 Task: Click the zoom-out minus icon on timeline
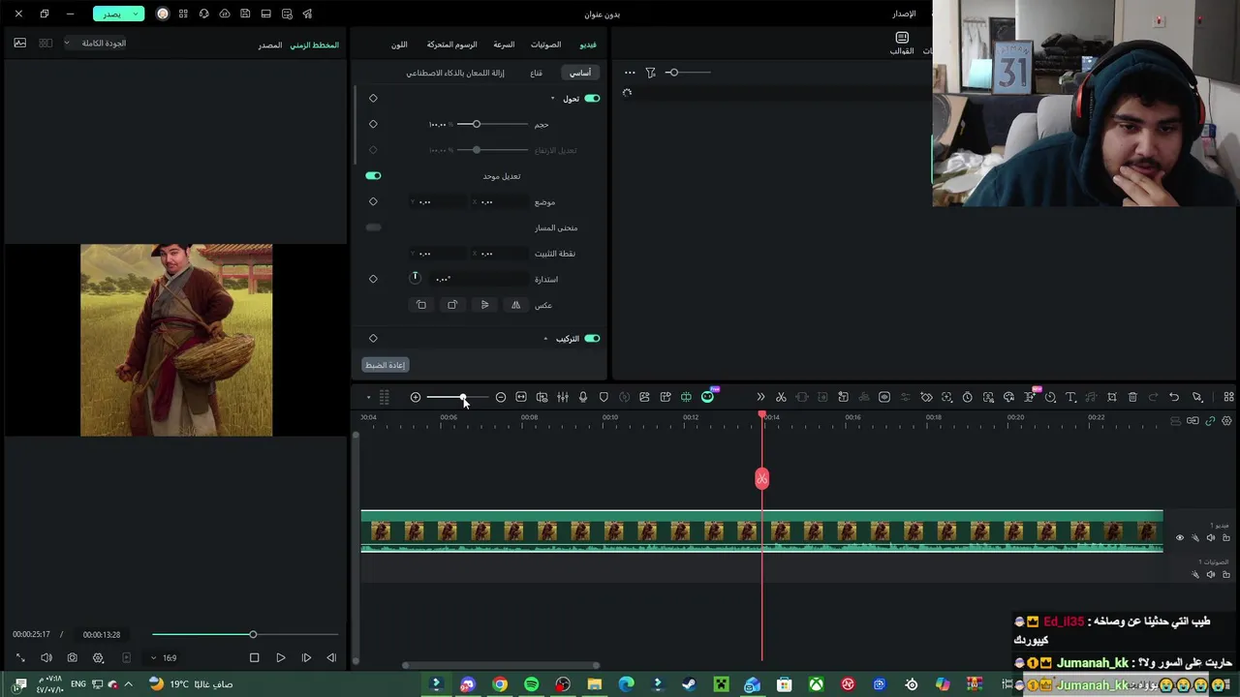[501, 397]
